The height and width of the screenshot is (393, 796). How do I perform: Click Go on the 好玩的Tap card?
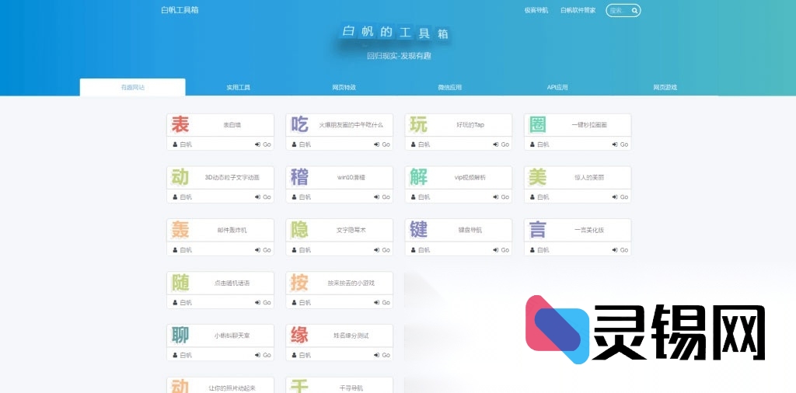pyautogui.click(x=501, y=144)
